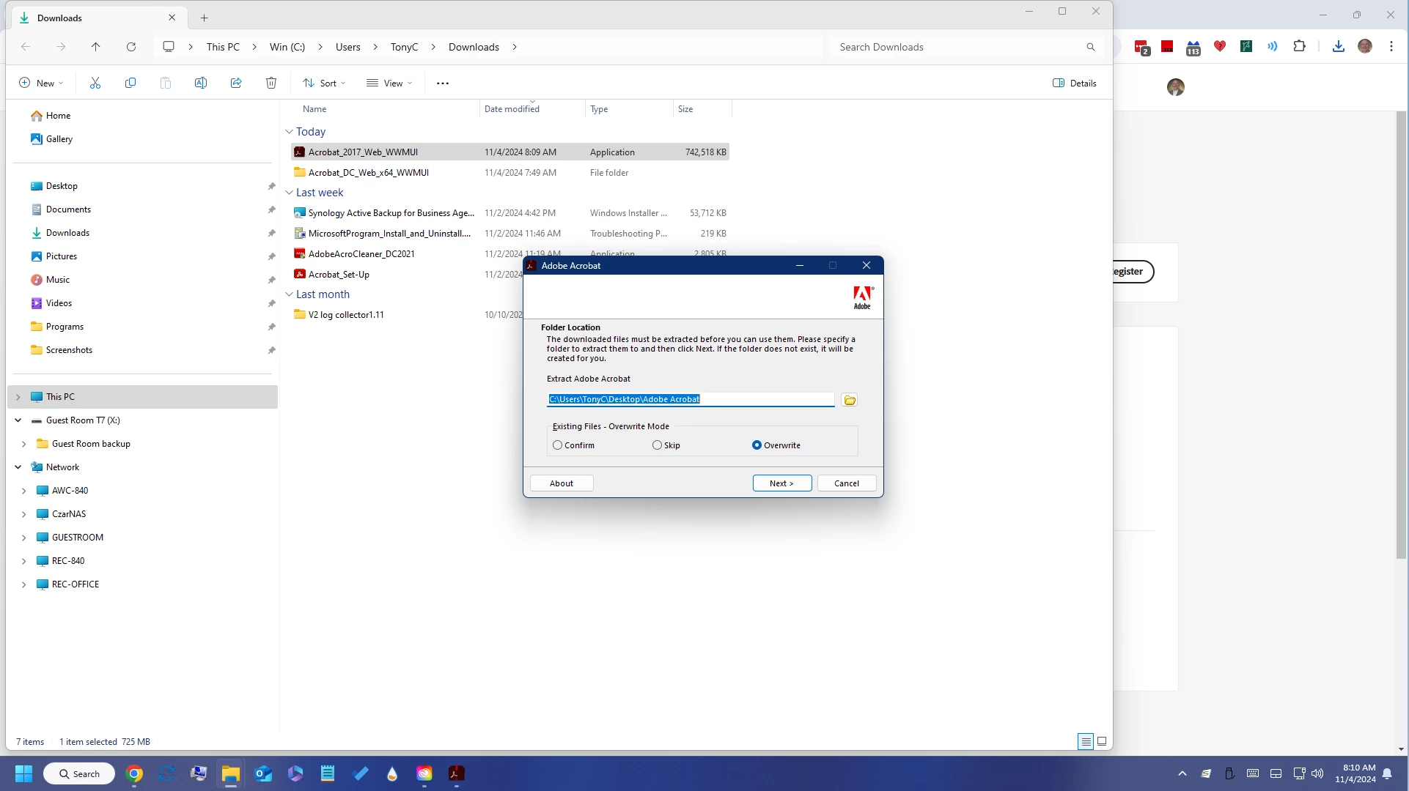This screenshot has height=791, width=1409.
Task: Collapse the Today file group
Action: coord(289,132)
